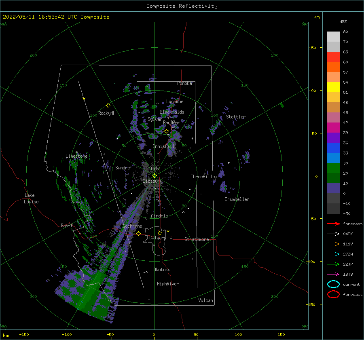Click the dBZ legend heading

343,21
